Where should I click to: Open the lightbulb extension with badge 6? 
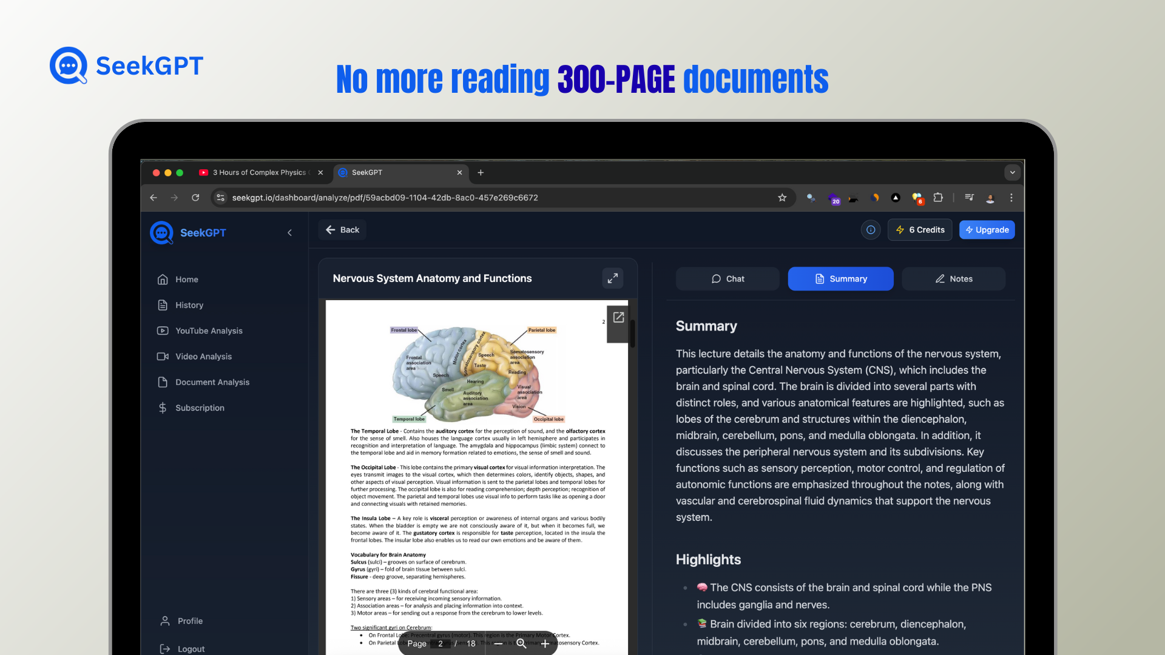click(917, 198)
